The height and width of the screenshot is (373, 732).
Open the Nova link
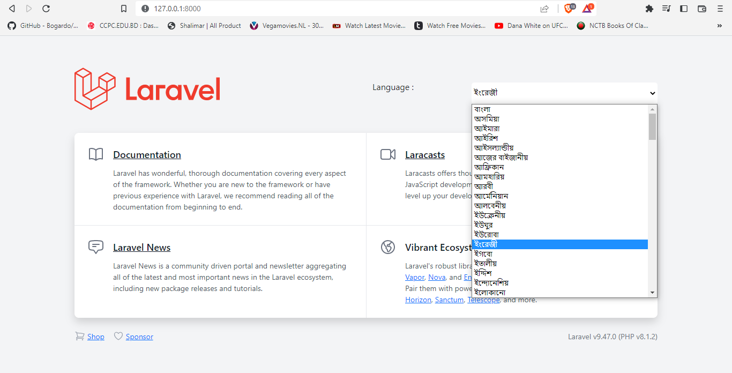pos(437,277)
